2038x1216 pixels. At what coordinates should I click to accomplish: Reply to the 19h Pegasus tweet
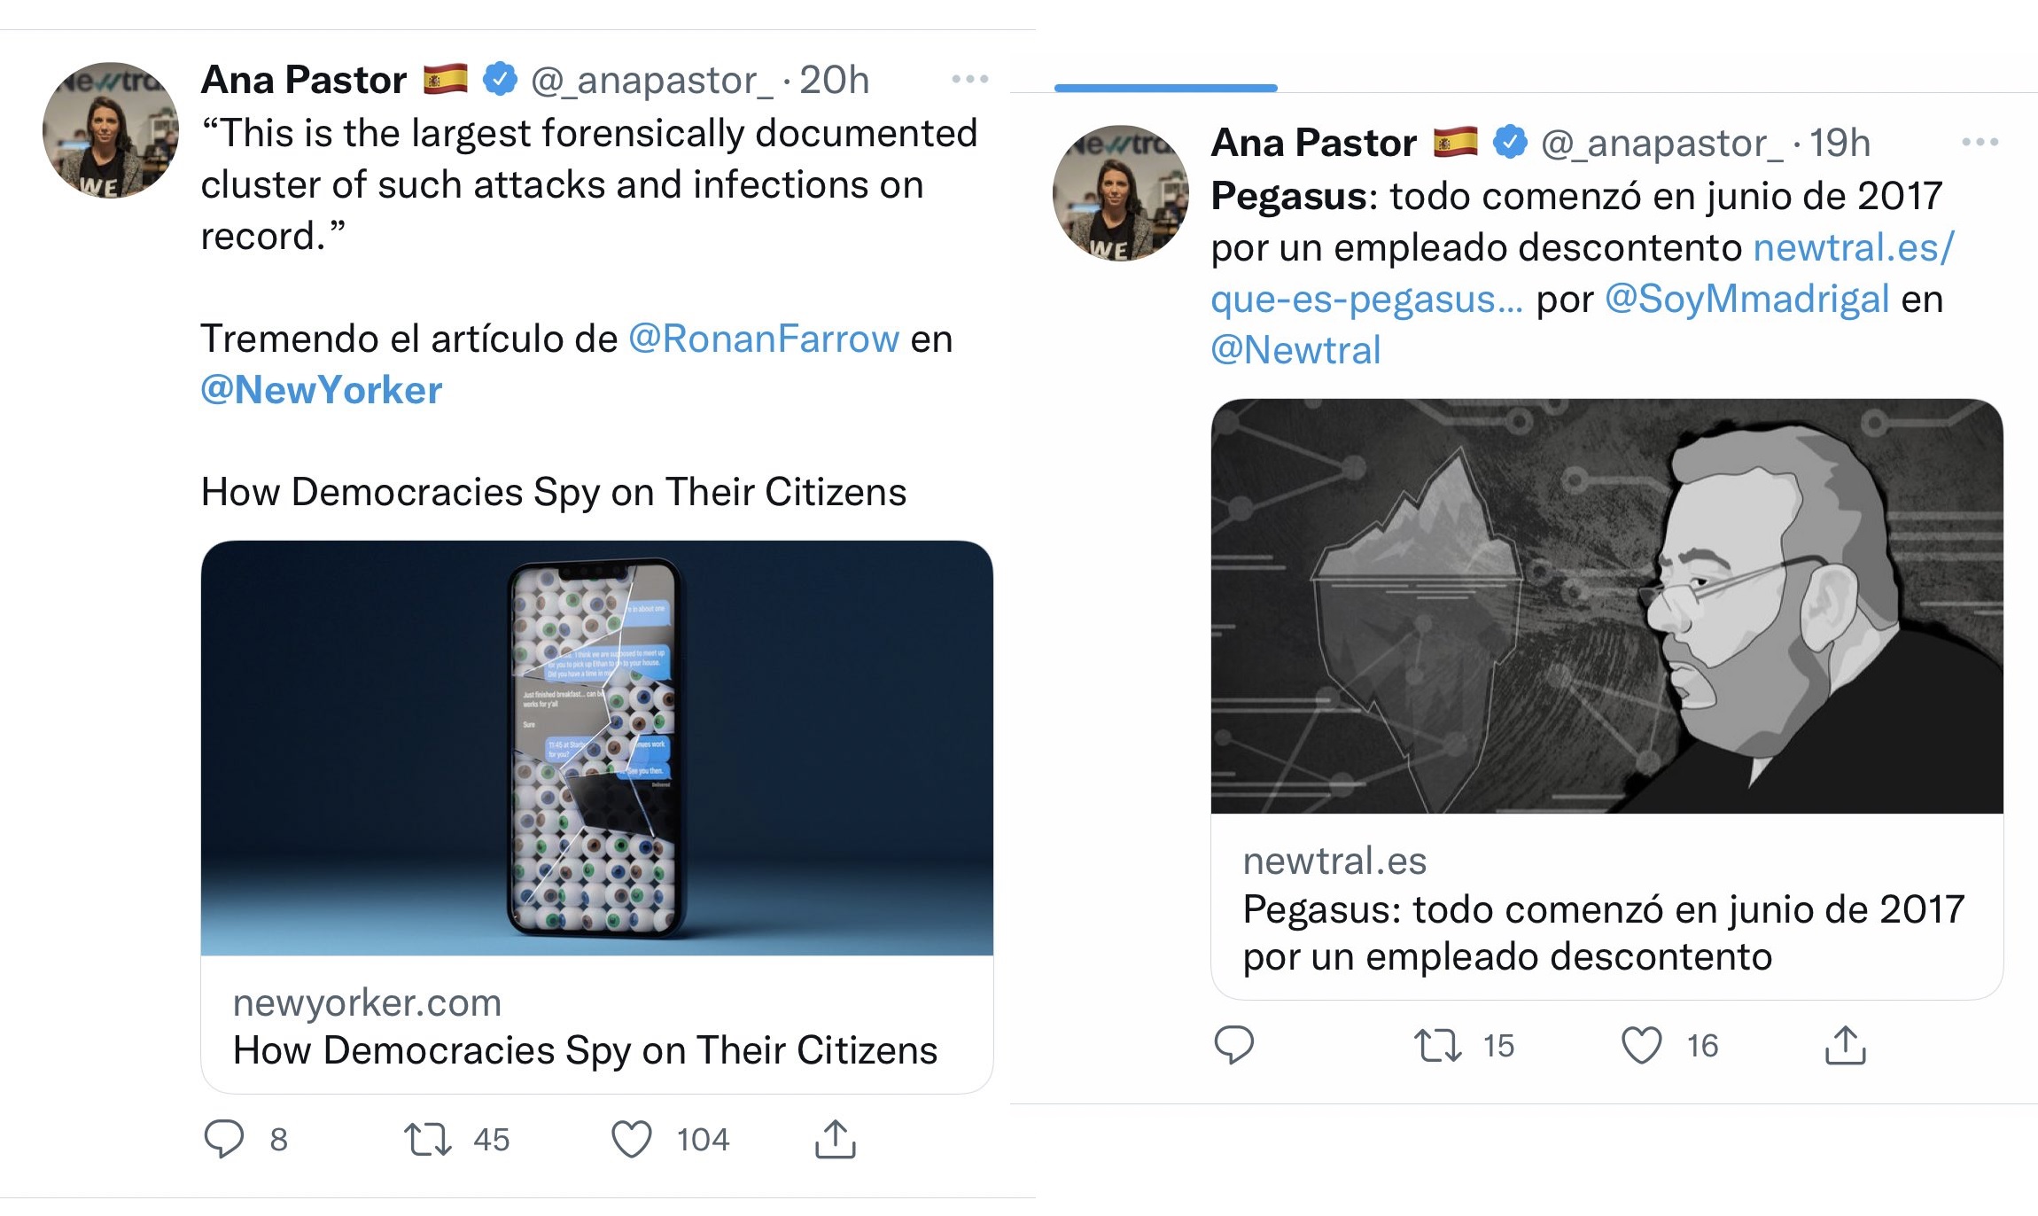[1233, 1045]
